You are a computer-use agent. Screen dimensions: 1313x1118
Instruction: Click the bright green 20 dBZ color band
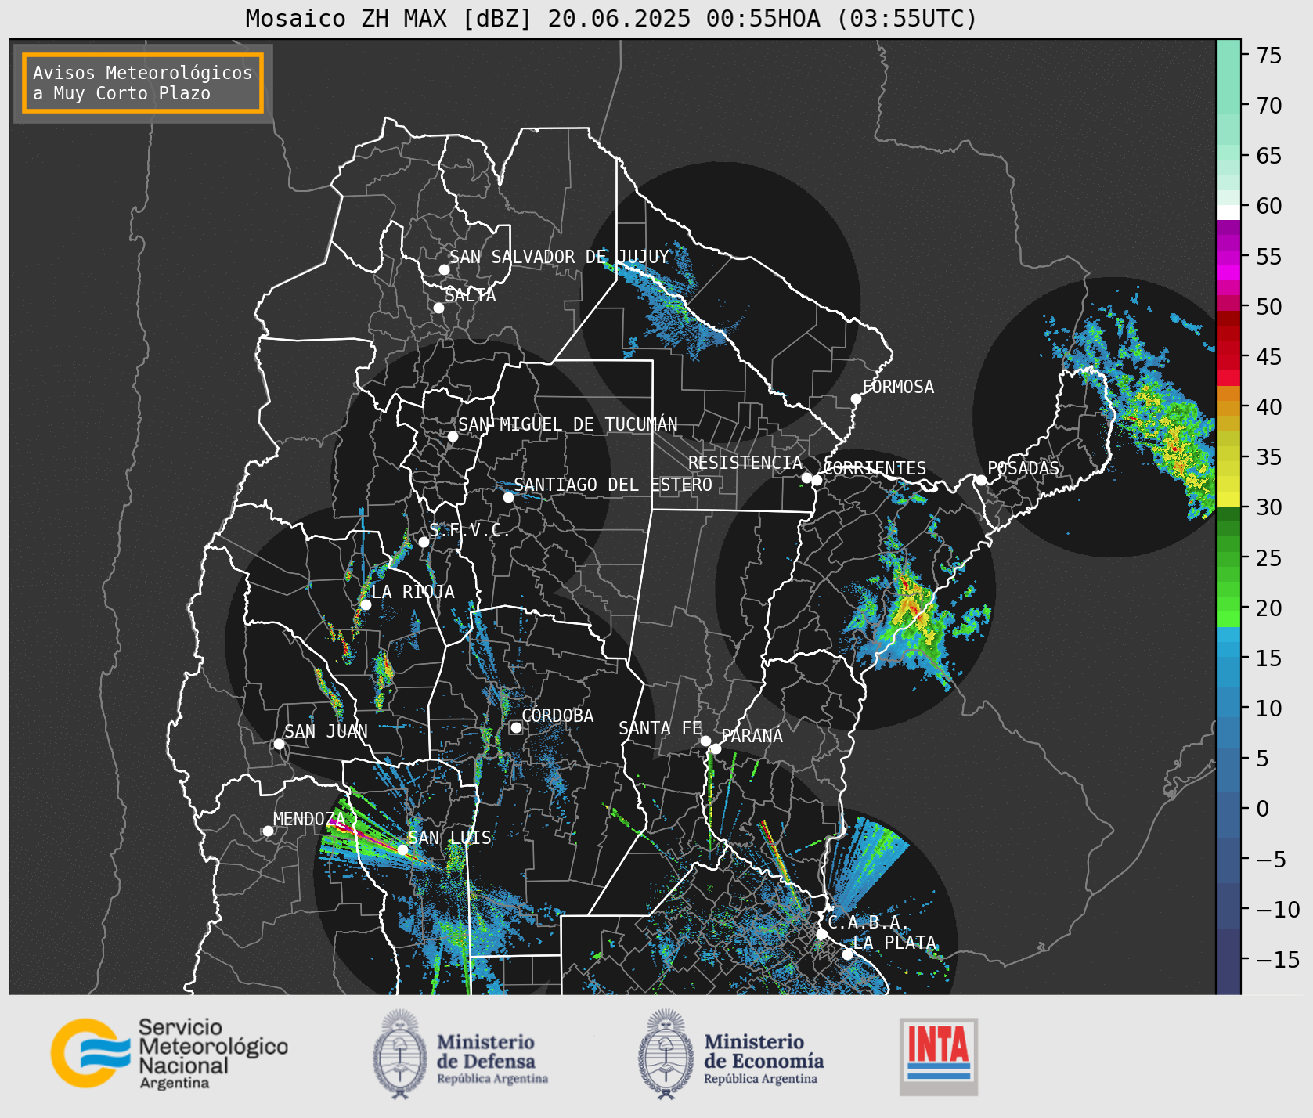[1228, 619]
